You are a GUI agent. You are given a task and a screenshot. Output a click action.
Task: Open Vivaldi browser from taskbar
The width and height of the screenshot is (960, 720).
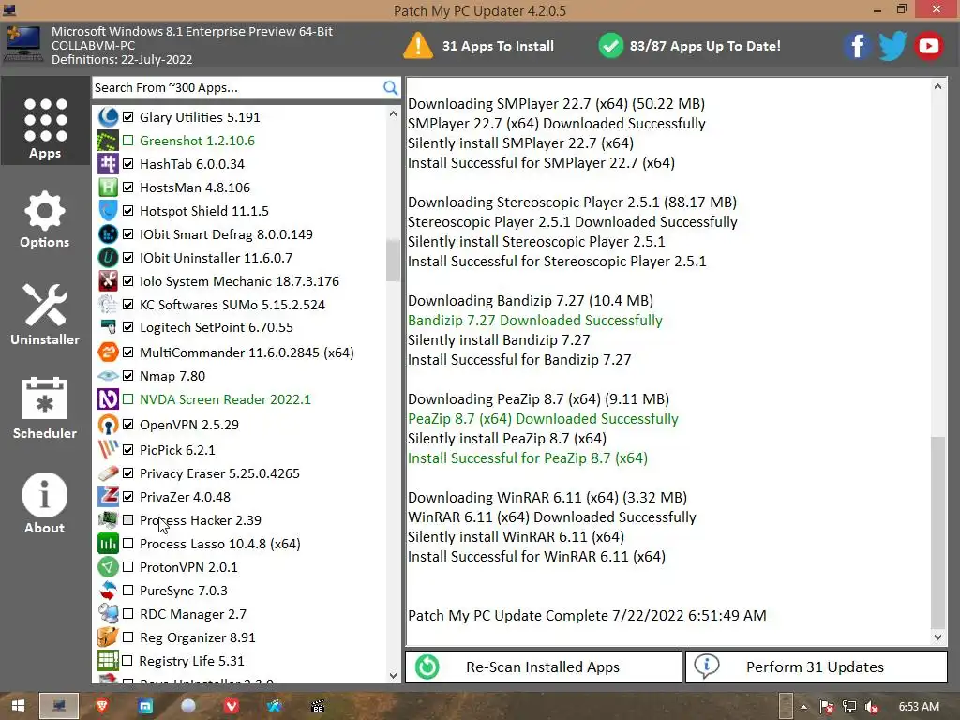pyautogui.click(x=232, y=706)
